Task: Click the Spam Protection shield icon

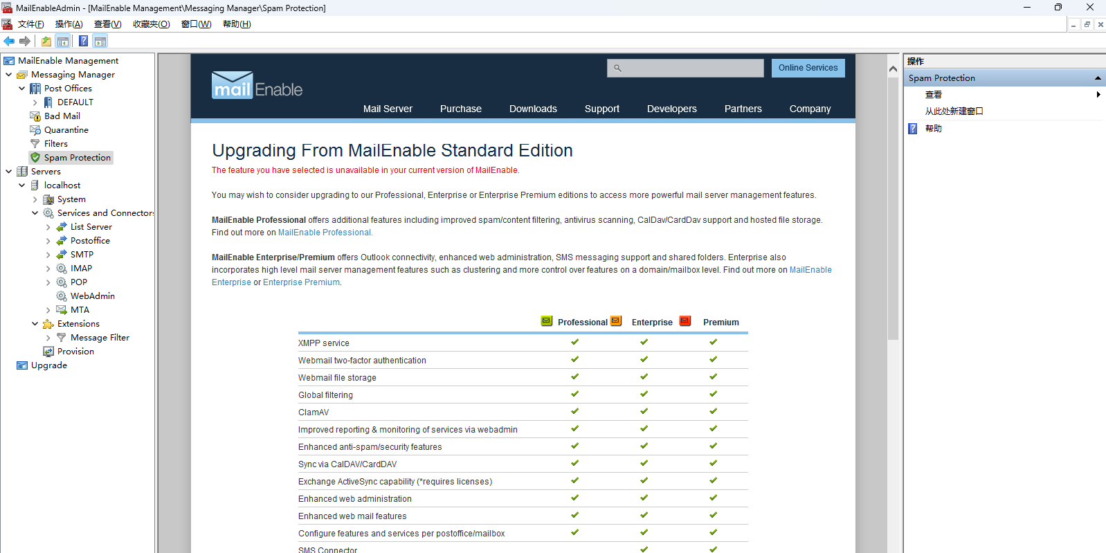Action: pos(35,158)
